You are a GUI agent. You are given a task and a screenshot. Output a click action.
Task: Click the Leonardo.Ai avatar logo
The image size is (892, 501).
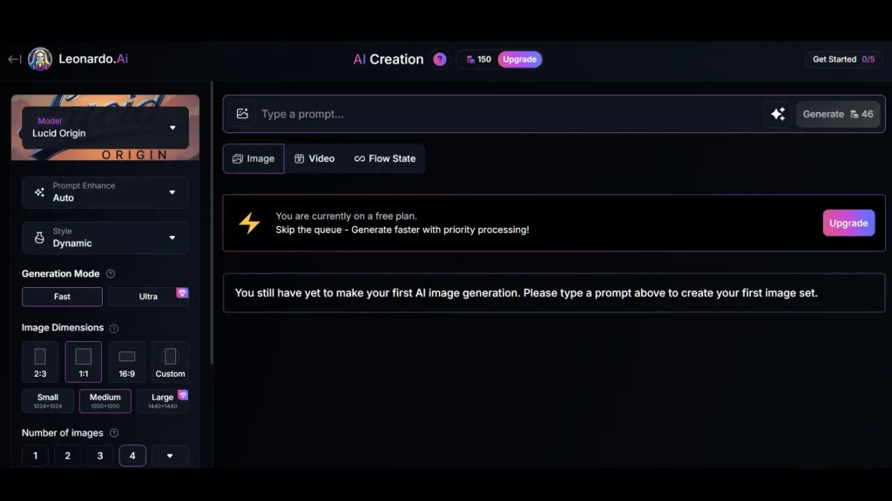40,59
